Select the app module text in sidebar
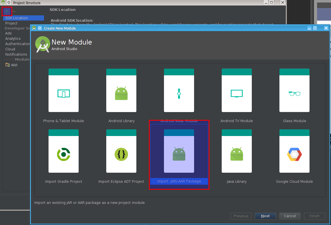This screenshot has width=331, height=225. (14, 65)
